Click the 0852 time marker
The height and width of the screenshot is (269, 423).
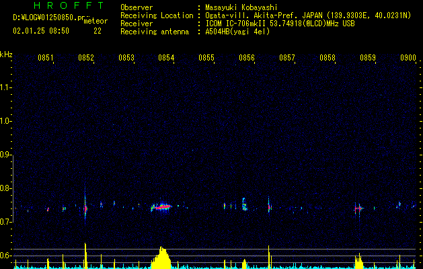pos(86,58)
